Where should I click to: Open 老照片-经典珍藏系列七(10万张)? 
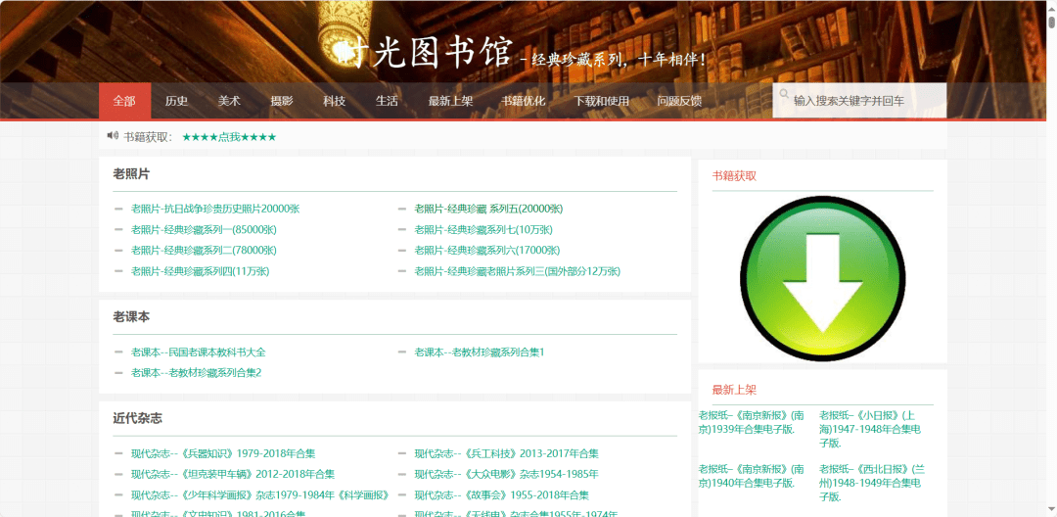pyautogui.click(x=483, y=230)
